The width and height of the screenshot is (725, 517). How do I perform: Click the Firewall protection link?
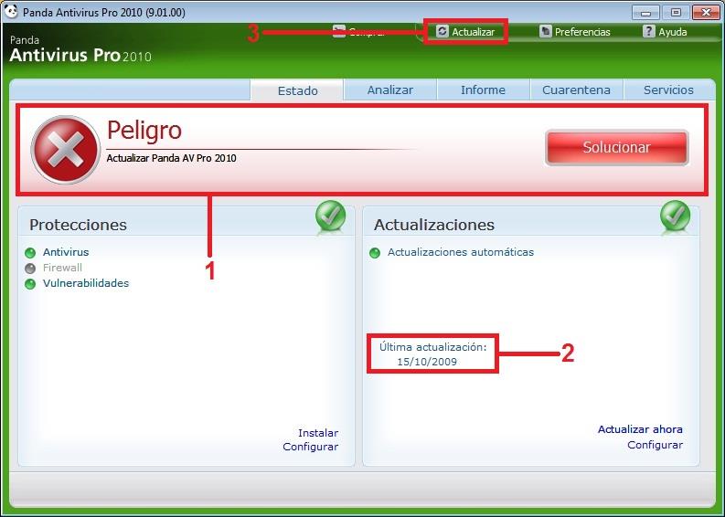click(x=62, y=268)
